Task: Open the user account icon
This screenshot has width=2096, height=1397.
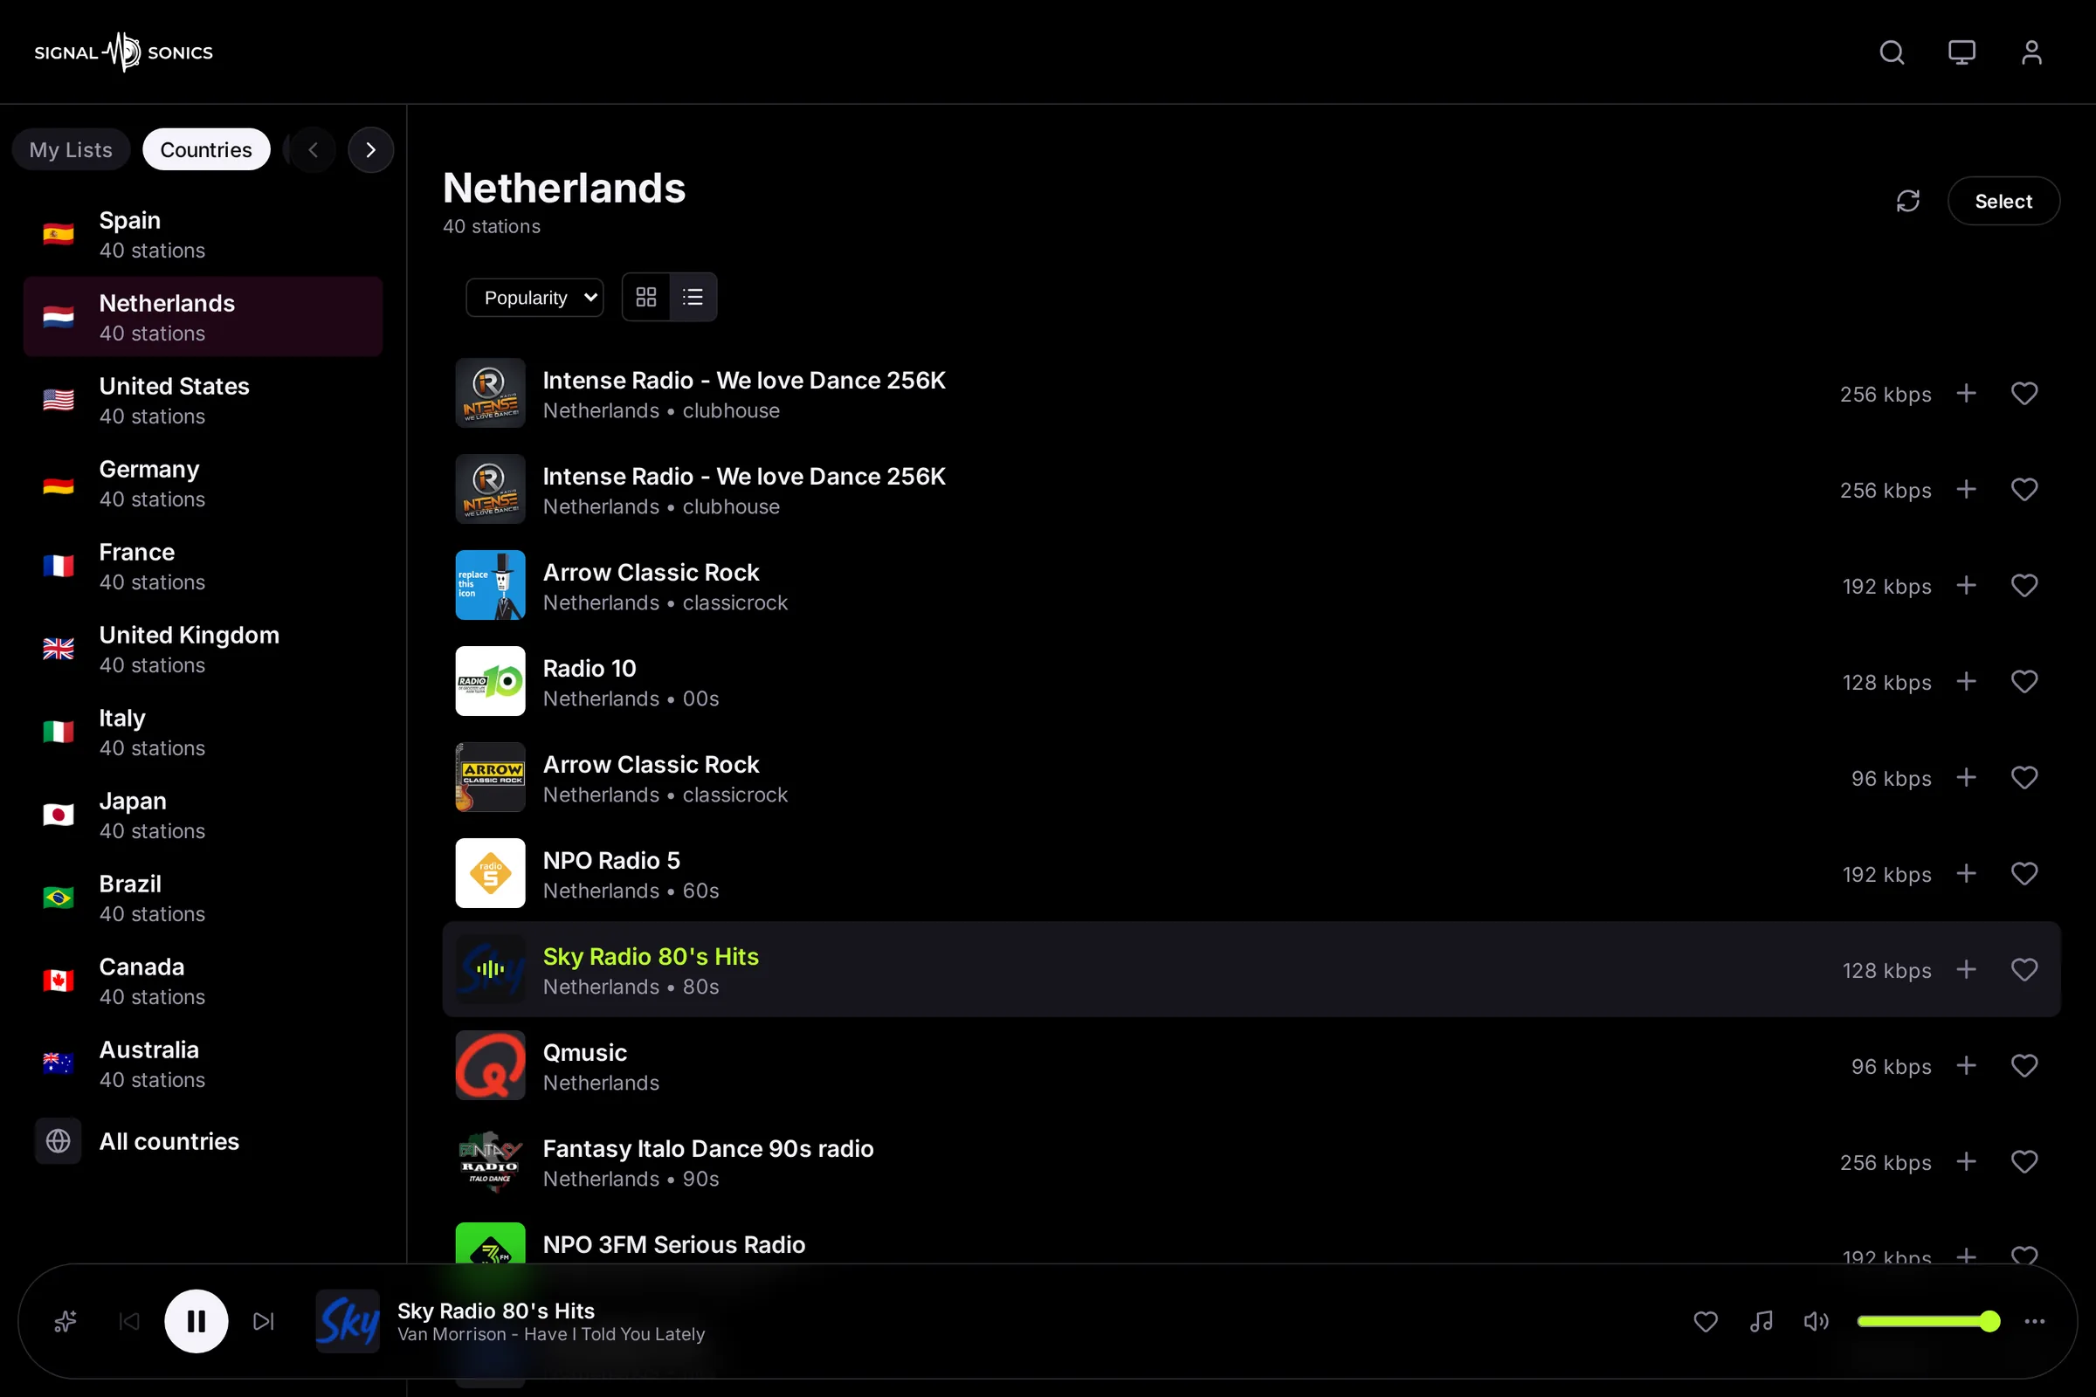Action: click(x=2031, y=52)
